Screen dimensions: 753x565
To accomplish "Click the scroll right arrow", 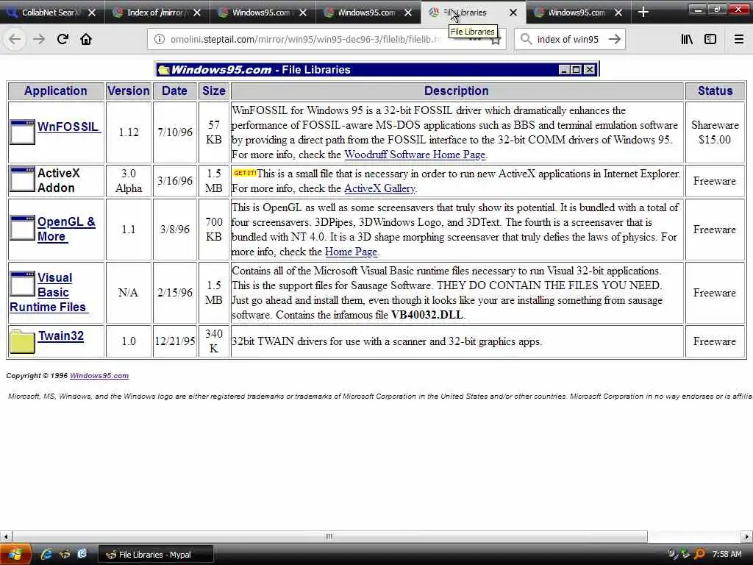I will pyautogui.click(x=747, y=536).
